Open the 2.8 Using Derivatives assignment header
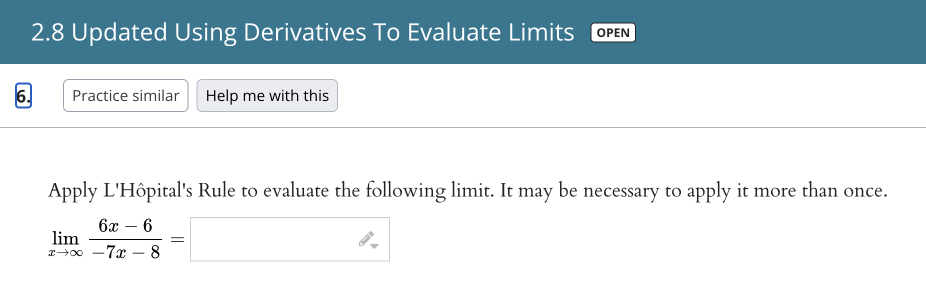 click(x=301, y=31)
